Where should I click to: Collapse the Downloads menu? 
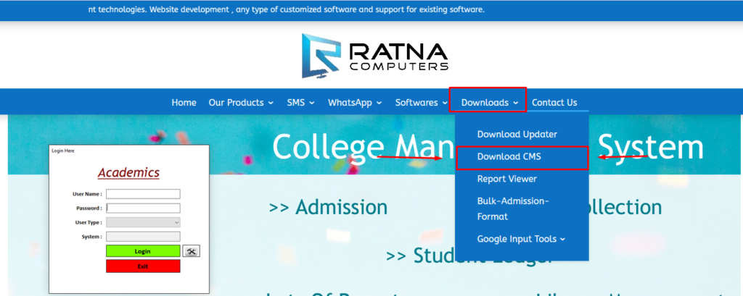(x=489, y=103)
